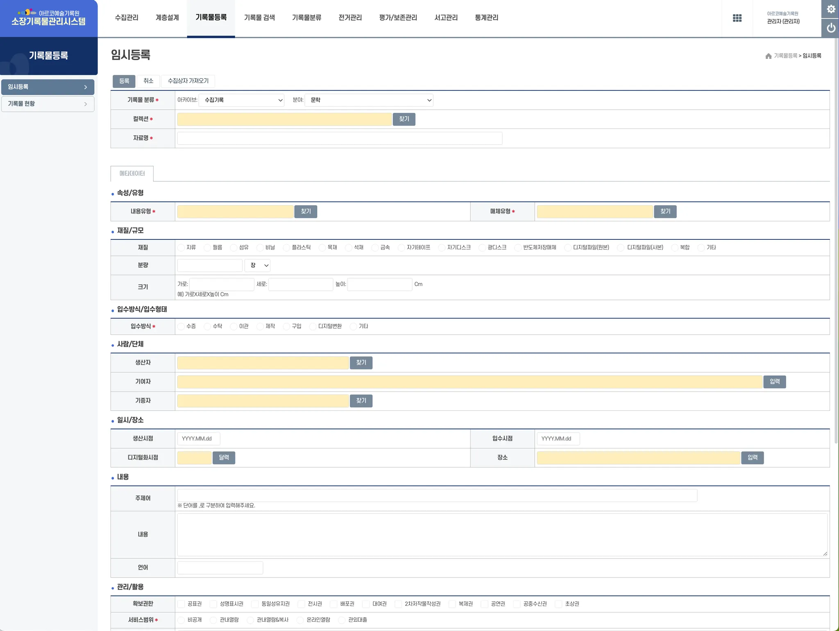Click the 자료명 input field
This screenshot has width=839, height=631.
(x=339, y=138)
